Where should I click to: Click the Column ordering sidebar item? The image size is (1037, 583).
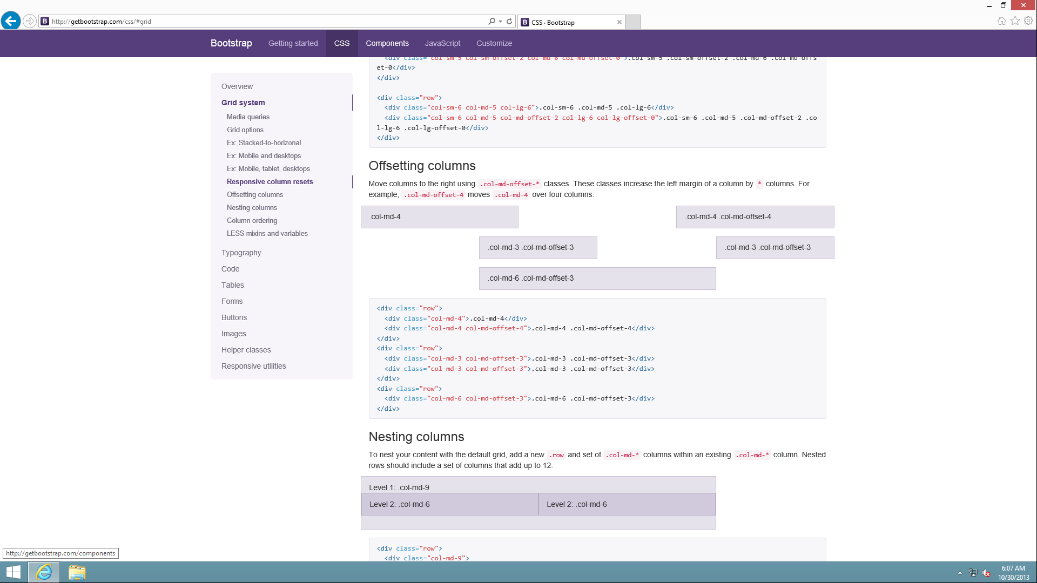click(252, 220)
